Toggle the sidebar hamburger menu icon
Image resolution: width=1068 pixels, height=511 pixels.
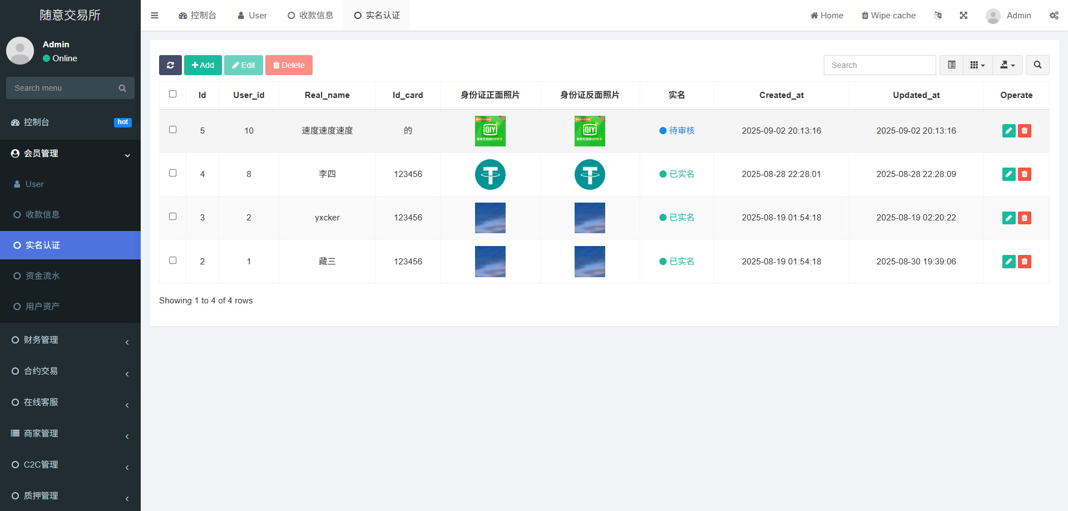(155, 16)
